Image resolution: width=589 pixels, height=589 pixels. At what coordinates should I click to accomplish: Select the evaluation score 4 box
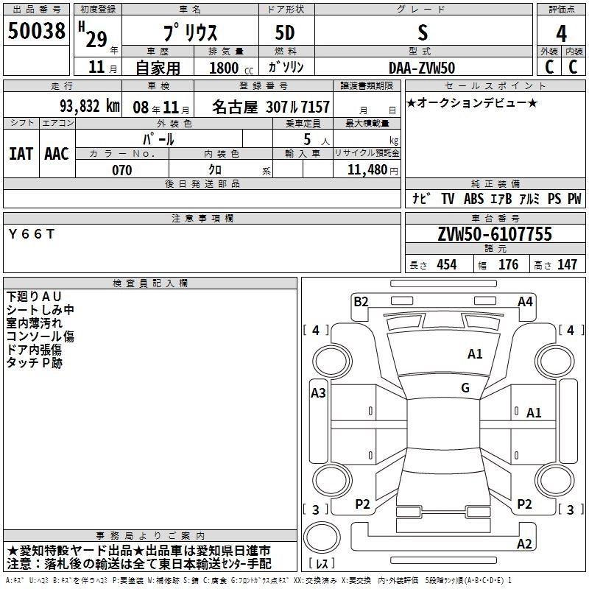[562, 34]
